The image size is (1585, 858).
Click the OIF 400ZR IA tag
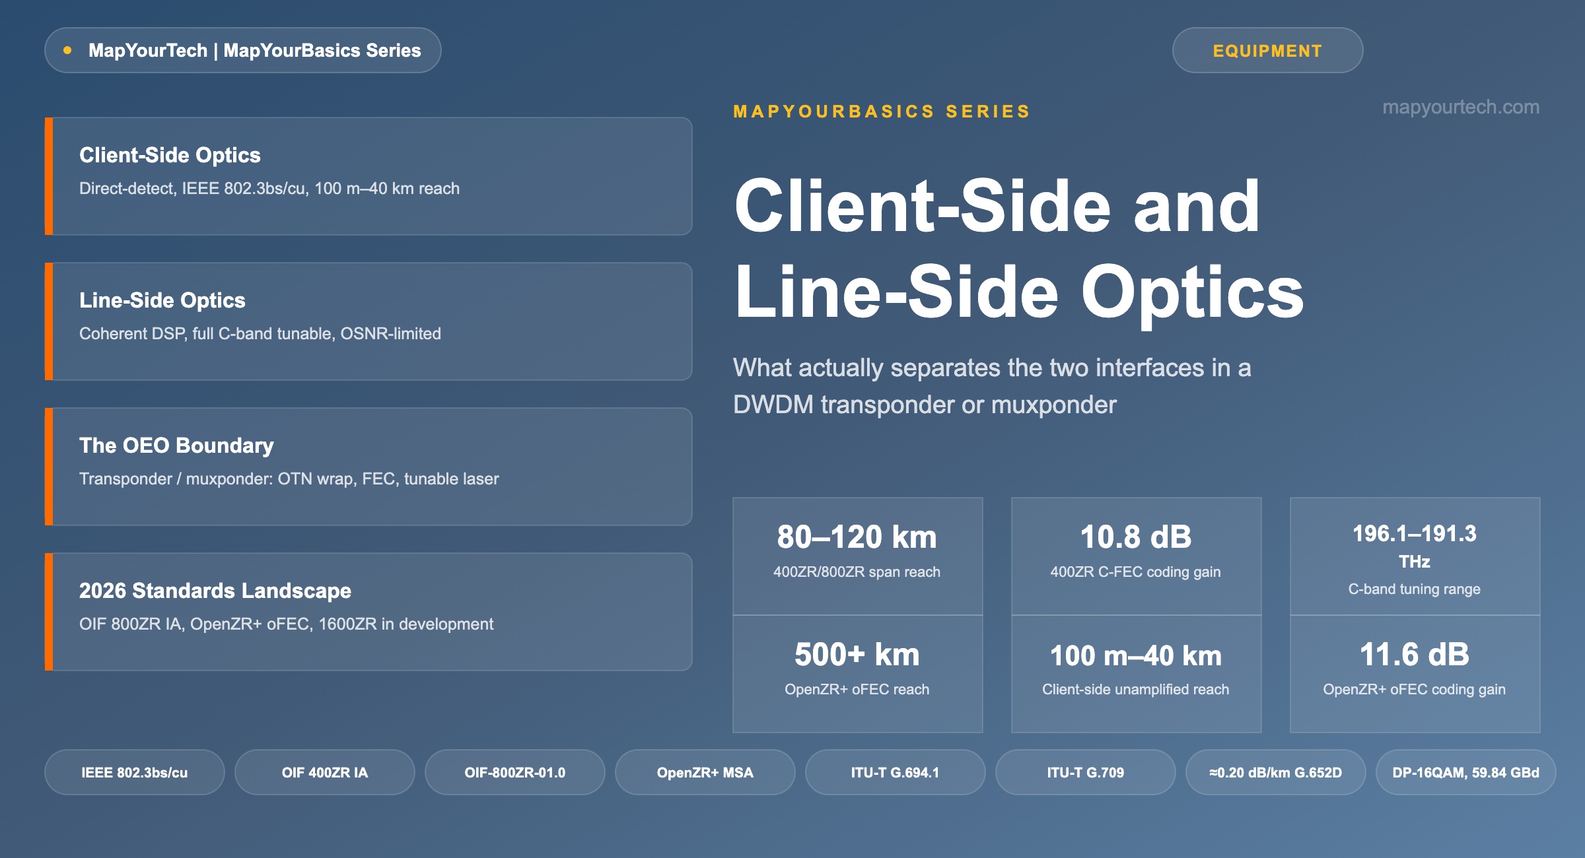tap(325, 772)
